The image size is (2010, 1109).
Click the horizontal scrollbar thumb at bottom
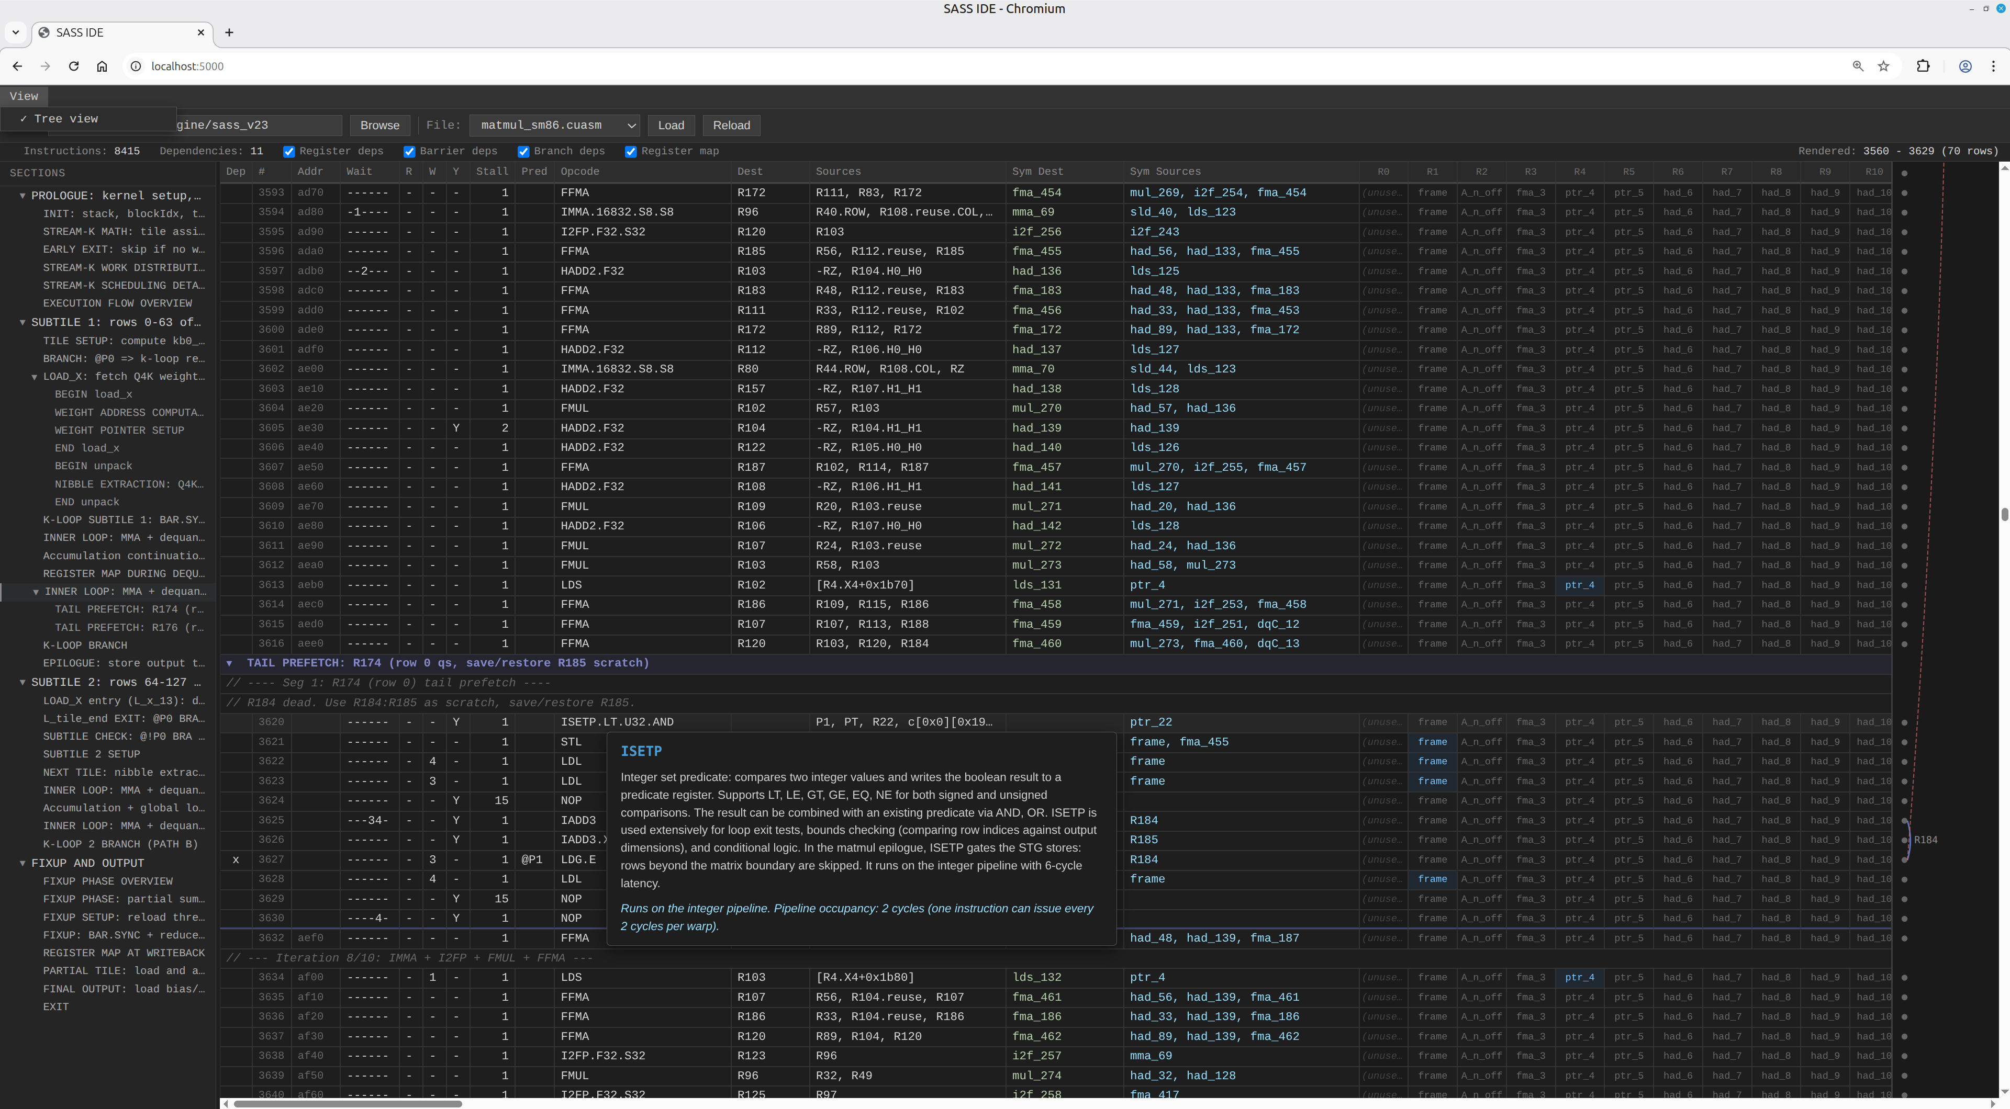point(347,1104)
